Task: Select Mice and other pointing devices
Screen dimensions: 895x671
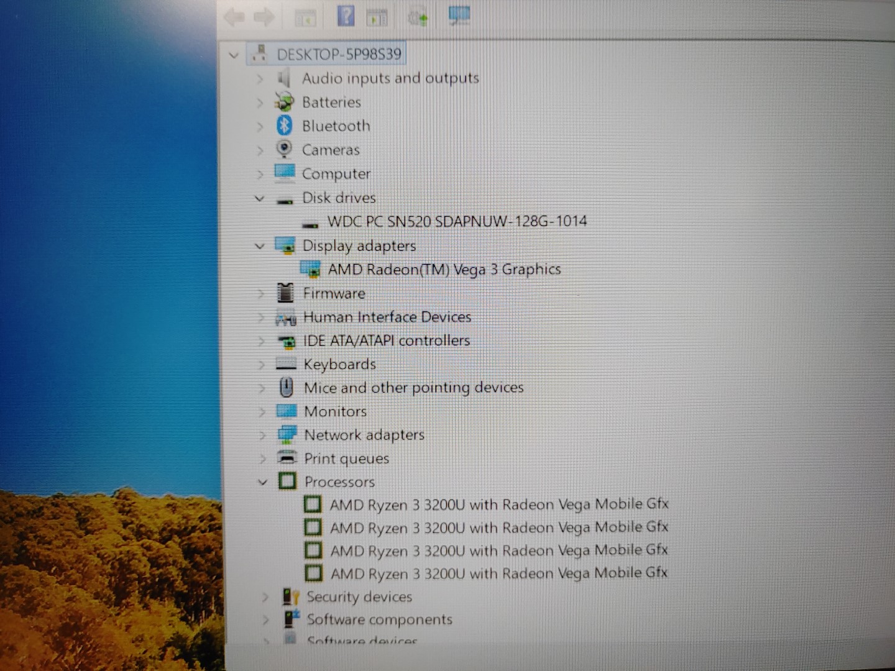Action: pos(413,388)
